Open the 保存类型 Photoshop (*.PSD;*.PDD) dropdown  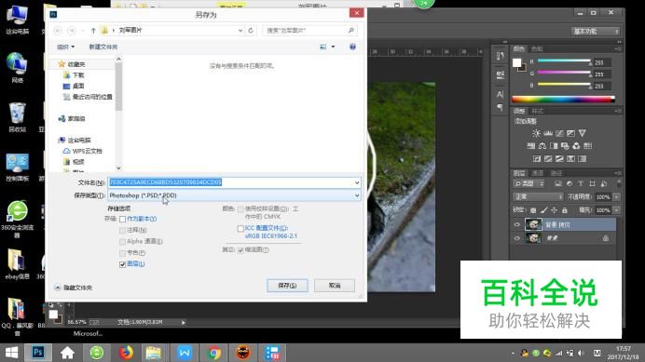(x=234, y=195)
